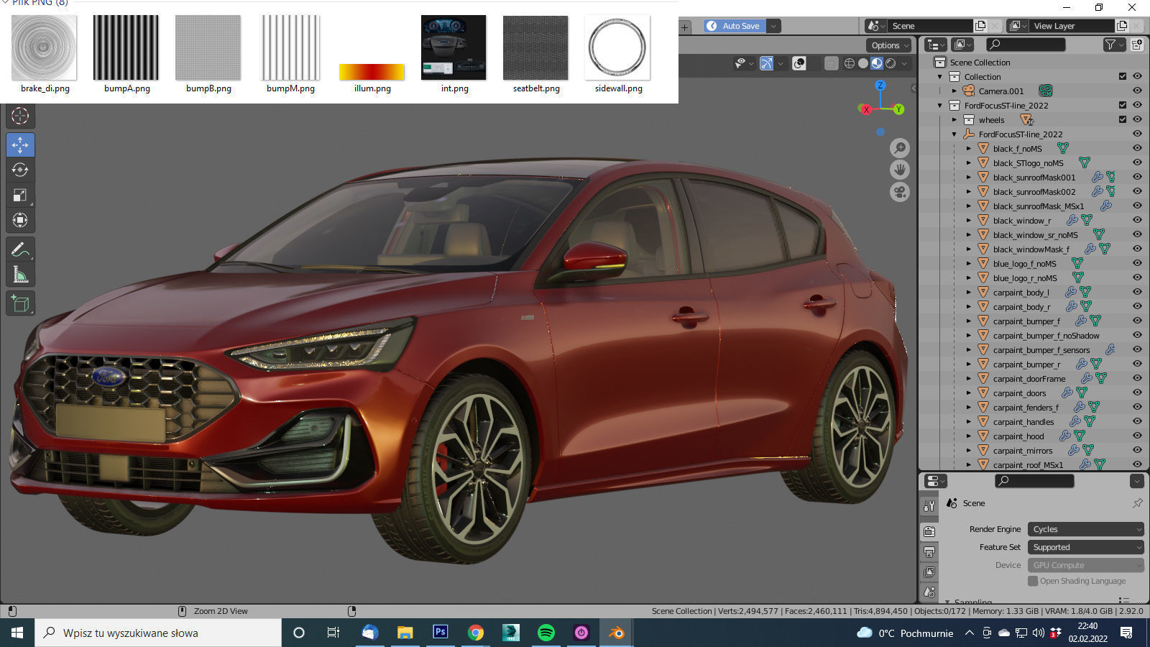Open the outliner filter dropdown
Image resolution: width=1150 pixels, height=647 pixels.
pyautogui.click(x=1113, y=45)
